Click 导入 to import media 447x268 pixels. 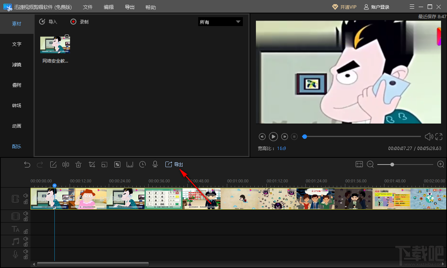48,22
